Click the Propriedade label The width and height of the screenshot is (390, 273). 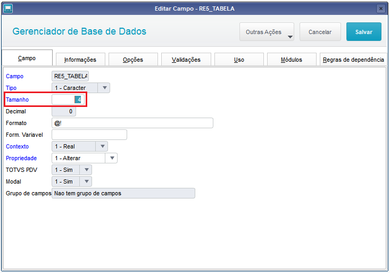tap(21, 158)
